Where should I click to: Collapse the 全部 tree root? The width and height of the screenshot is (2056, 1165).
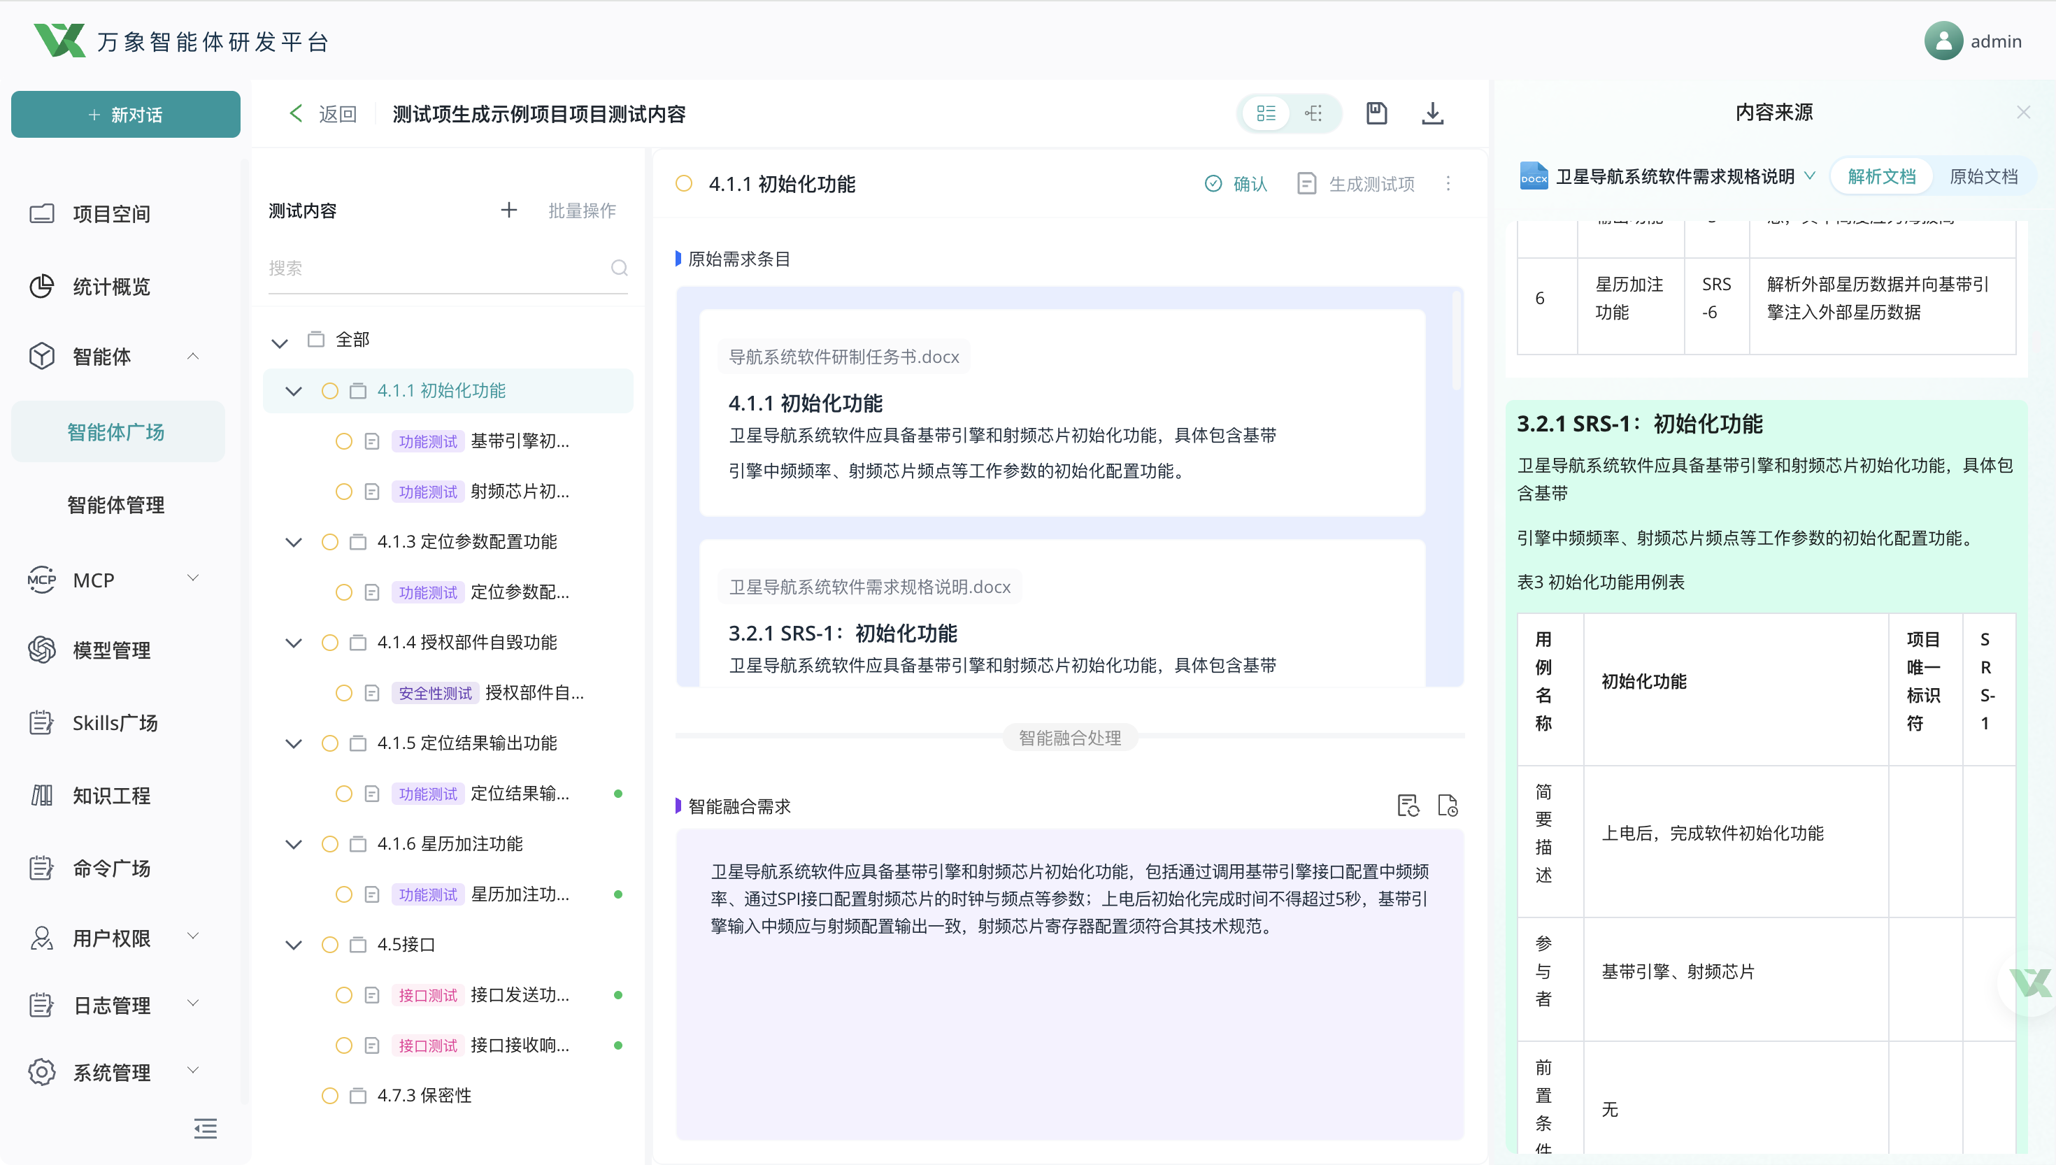coord(279,343)
